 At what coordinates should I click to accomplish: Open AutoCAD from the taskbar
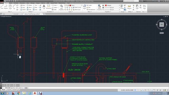[x=35, y=93]
